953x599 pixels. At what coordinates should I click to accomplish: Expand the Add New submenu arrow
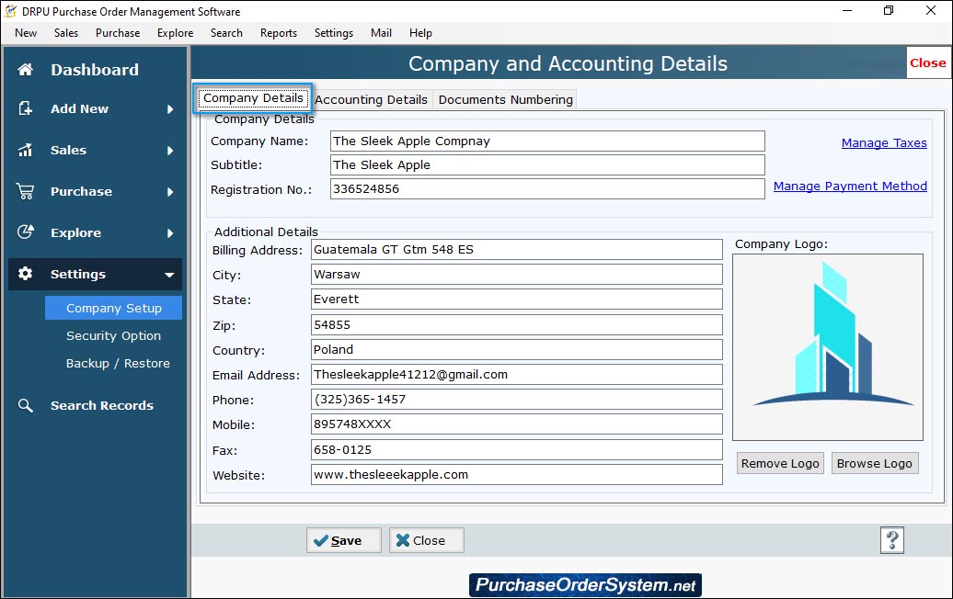[170, 109]
